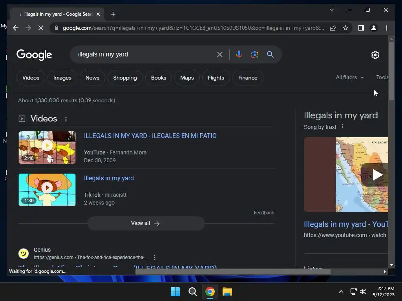
Task: Share this page using the share icon
Action: click(x=333, y=28)
